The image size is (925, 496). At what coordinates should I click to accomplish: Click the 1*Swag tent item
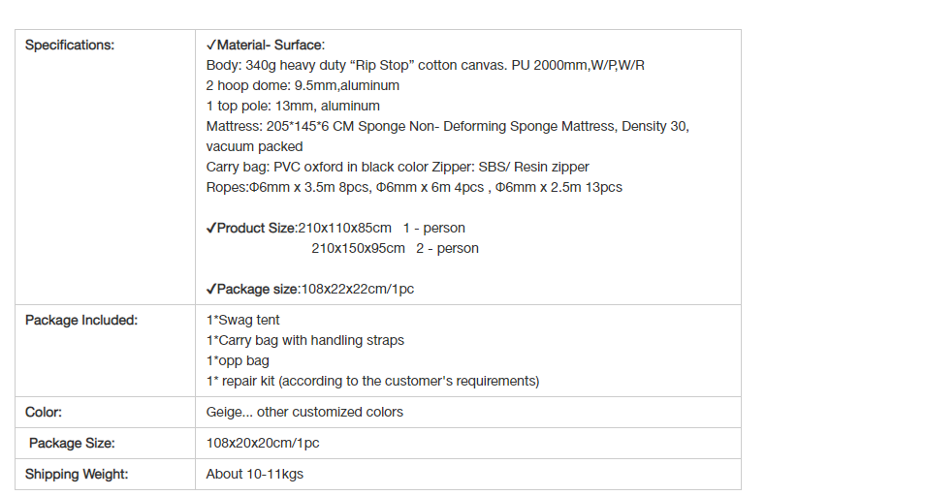click(x=243, y=321)
